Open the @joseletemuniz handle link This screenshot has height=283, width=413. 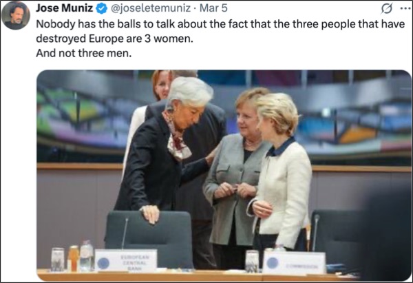(150, 8)
